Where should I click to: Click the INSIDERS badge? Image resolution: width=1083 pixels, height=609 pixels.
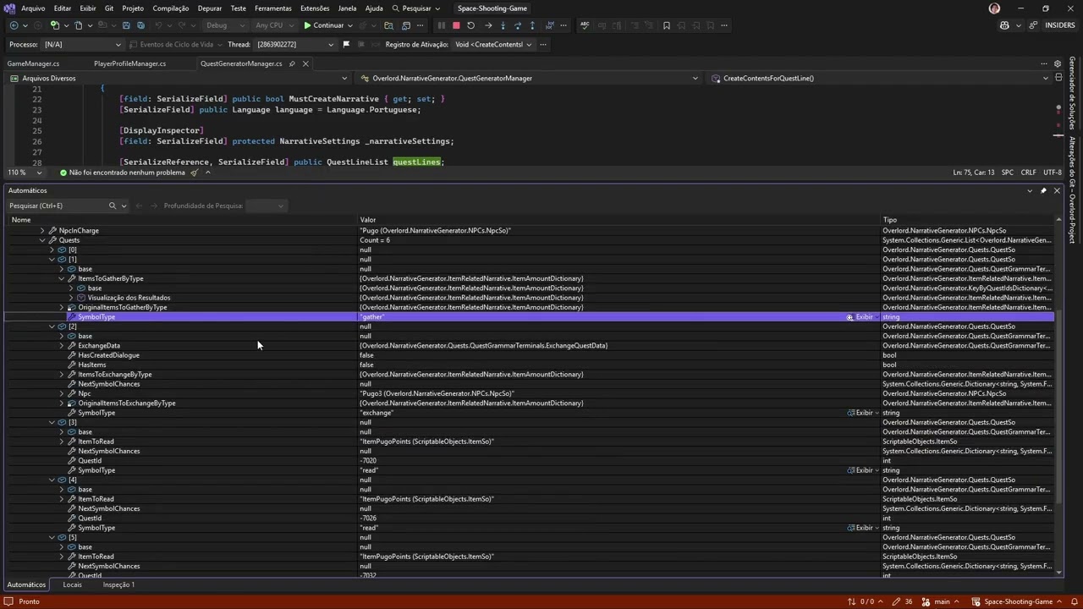tap(1060, 25)
